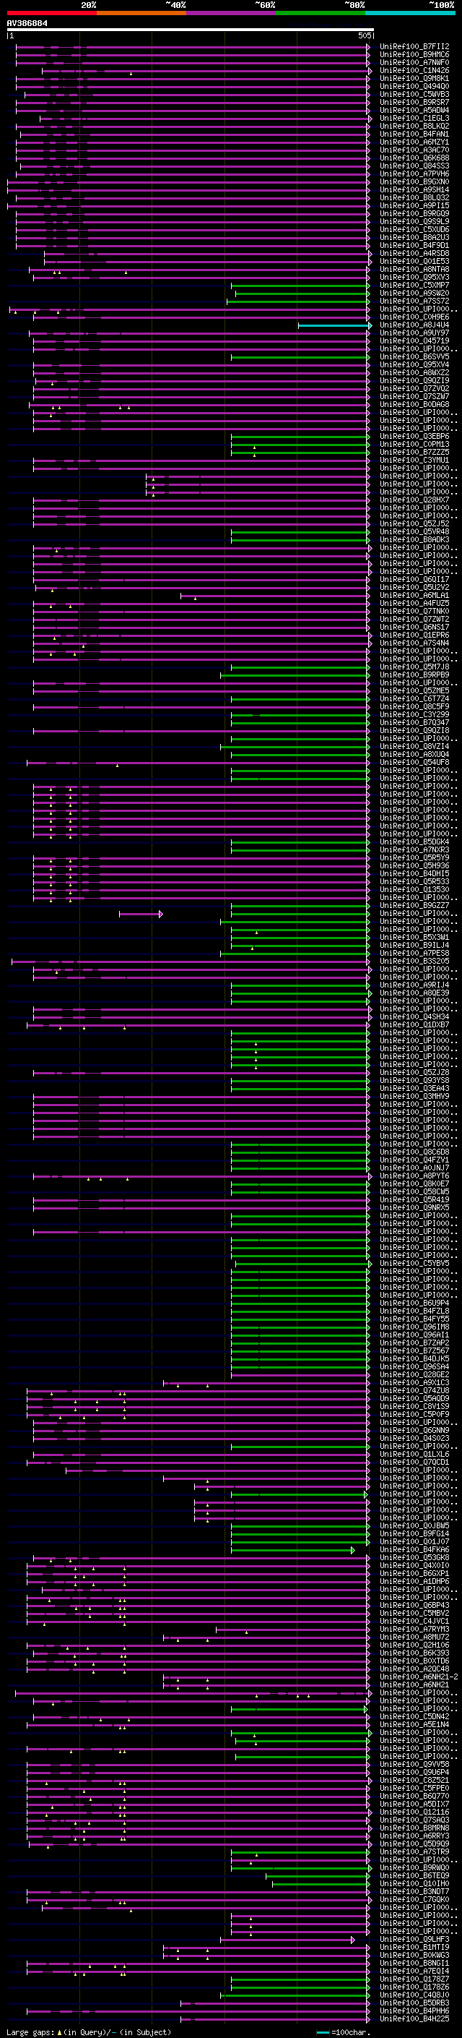Click the UniRef100_C0H9E6 label

[x=414, y=317]
